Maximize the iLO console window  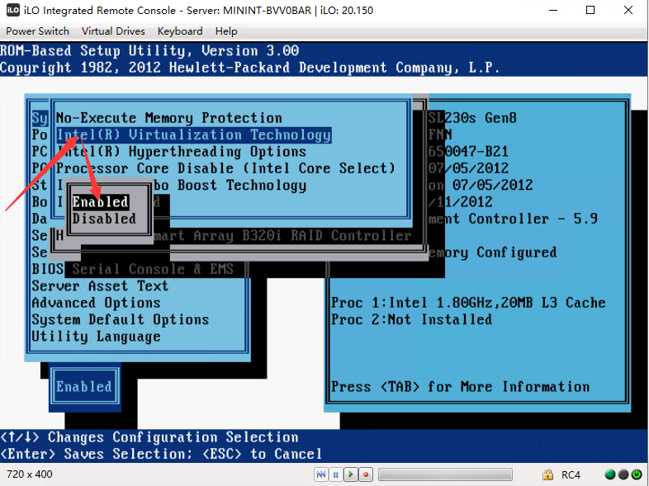pos(590,11)
